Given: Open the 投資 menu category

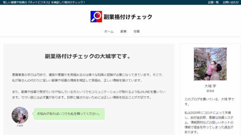Looking at the screenshot, I should click(x=136, y=32).
